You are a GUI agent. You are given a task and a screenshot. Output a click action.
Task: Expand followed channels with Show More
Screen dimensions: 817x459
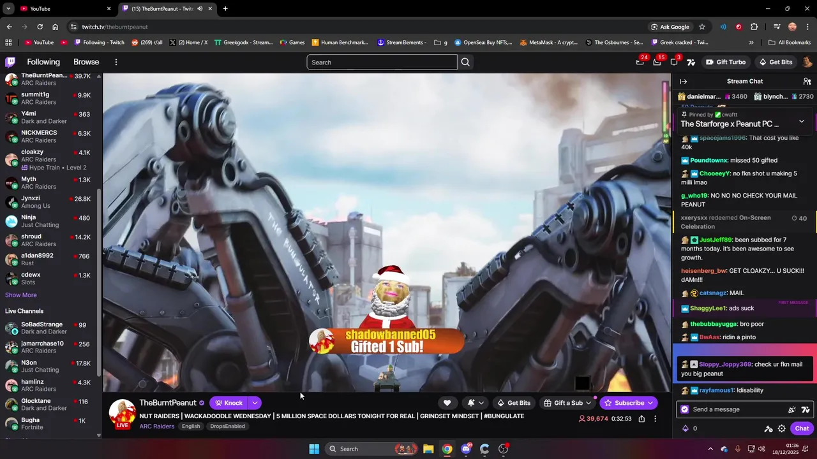[21, 295]
